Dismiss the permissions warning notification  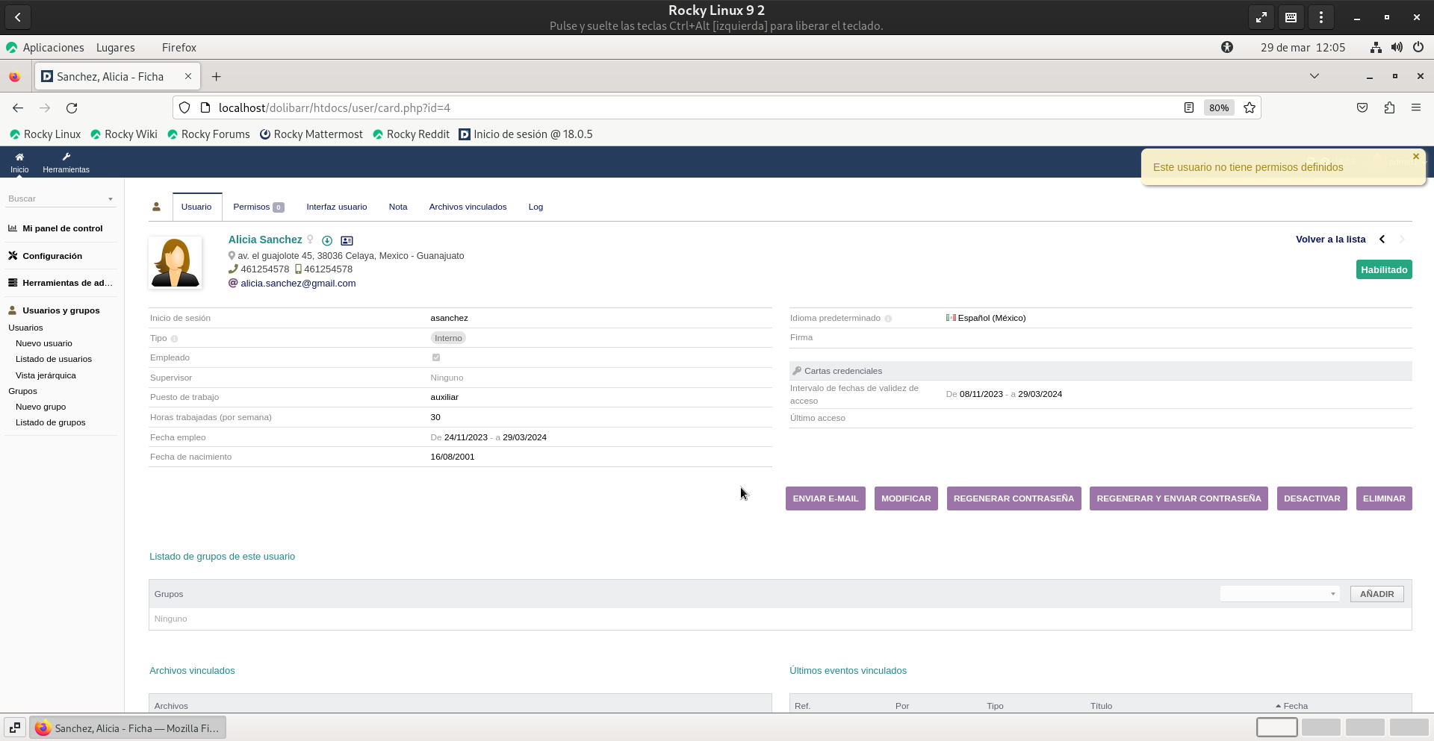click(1415, 157)
